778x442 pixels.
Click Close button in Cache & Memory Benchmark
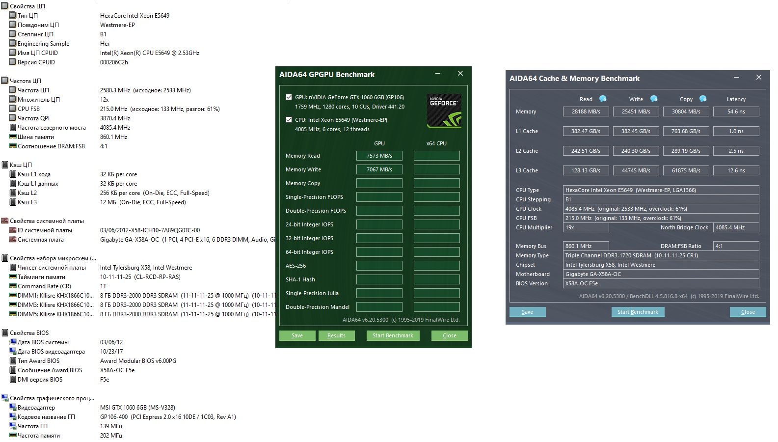tap(748, 312)
